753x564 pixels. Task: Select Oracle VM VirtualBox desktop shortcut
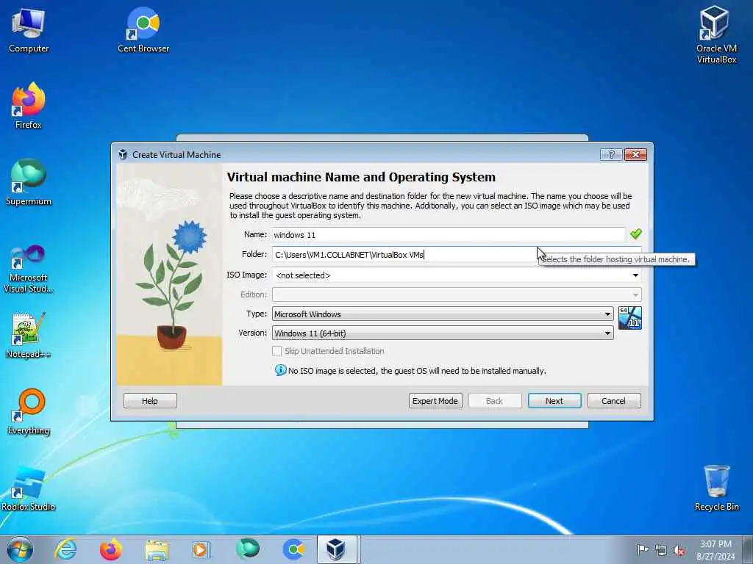point(716,35)
